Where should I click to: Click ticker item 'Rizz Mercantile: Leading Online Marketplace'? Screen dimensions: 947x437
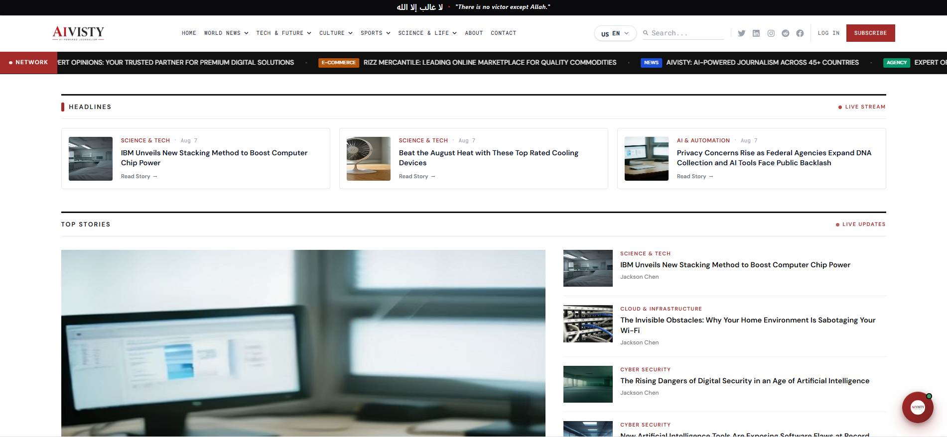(x=490, y=63)
